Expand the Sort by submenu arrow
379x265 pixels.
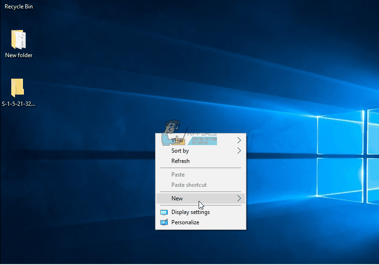[x=239, y=151]
